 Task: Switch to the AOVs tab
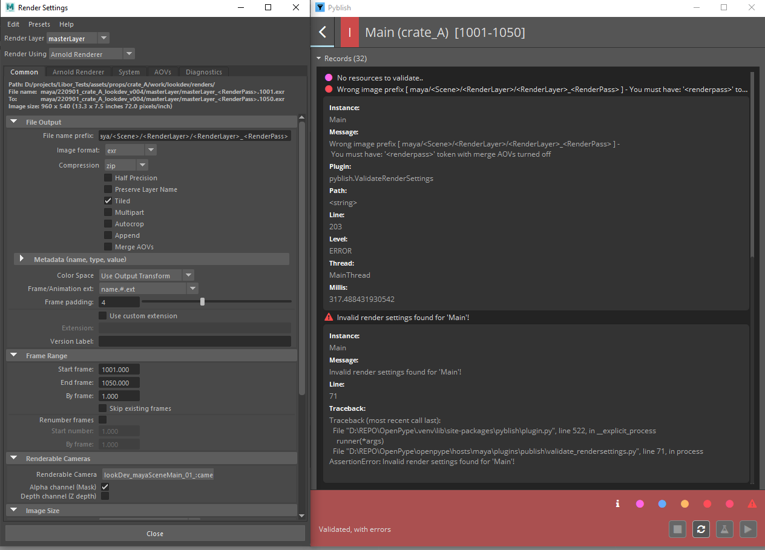(162, 72)
